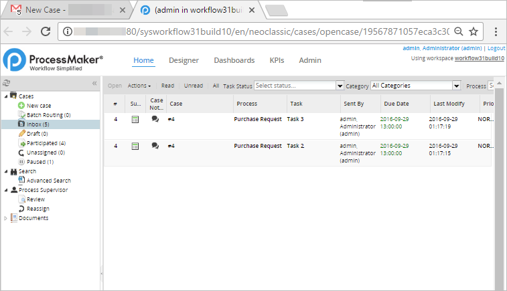The image size is (507, 291).
Task: Open case notes for Task 3 row
Action: click(x=155, y=119)
